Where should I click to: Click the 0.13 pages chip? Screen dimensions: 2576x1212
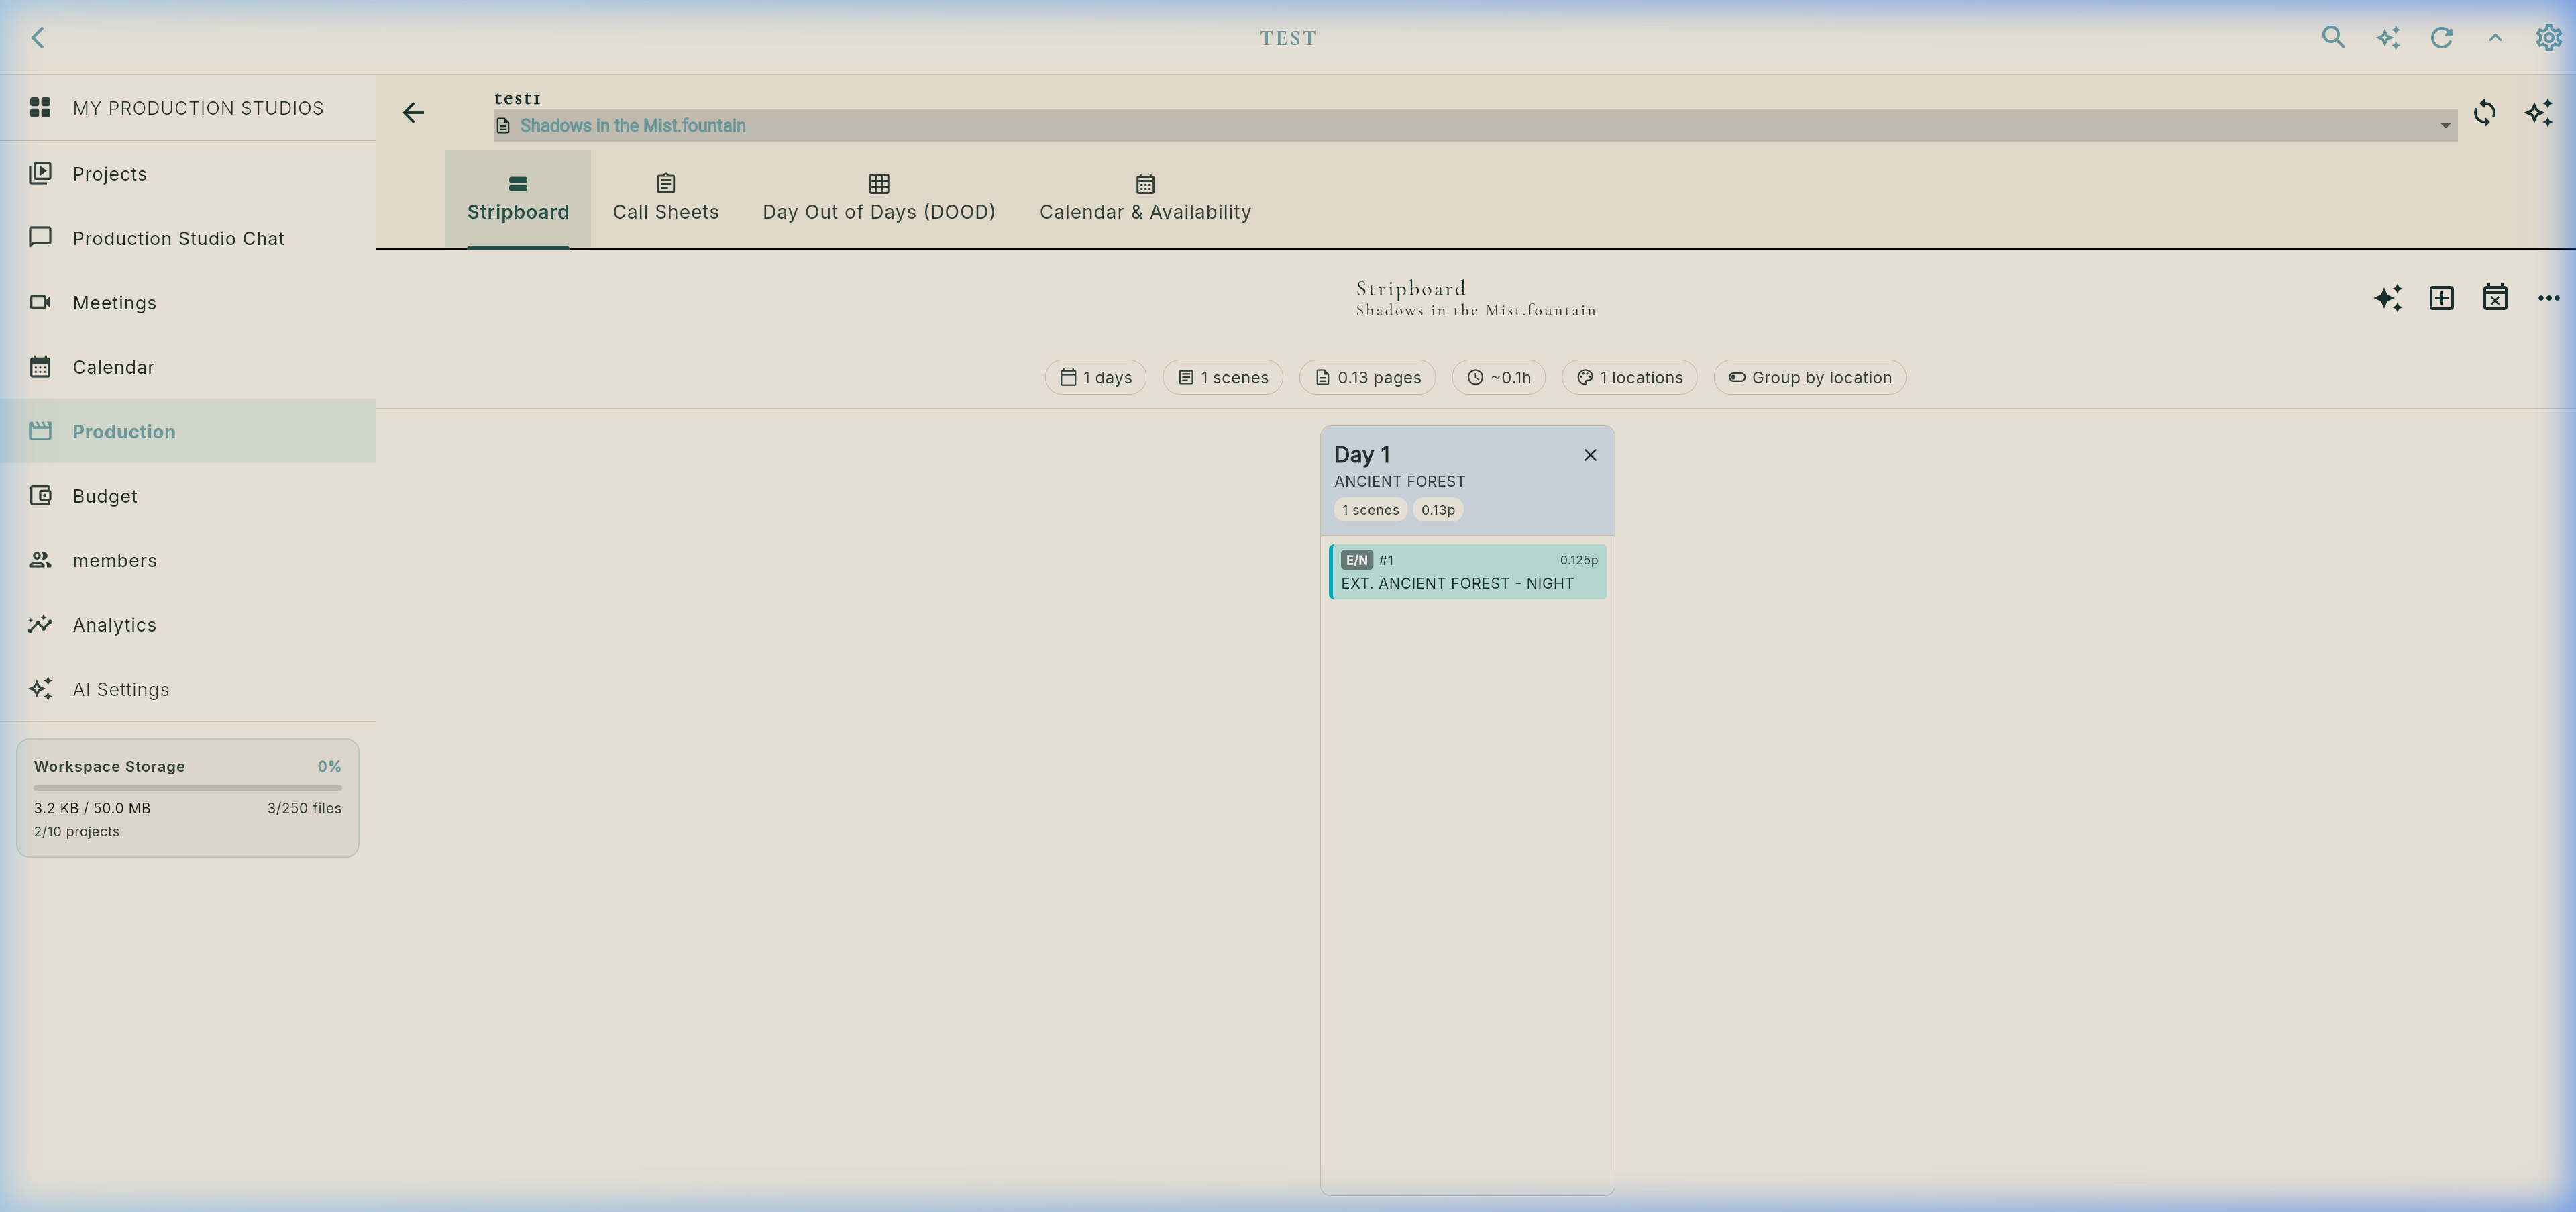click(x=1367, y=377)
